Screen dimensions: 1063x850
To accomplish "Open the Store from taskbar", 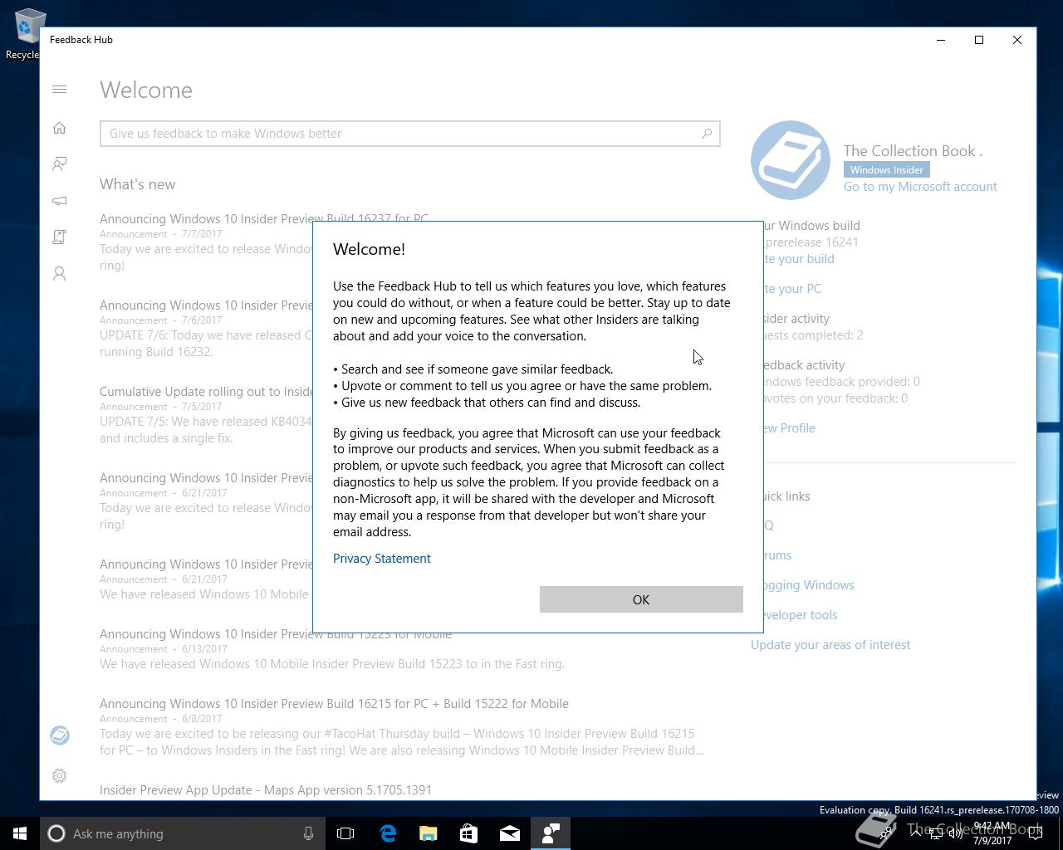I will pos(469,833).
